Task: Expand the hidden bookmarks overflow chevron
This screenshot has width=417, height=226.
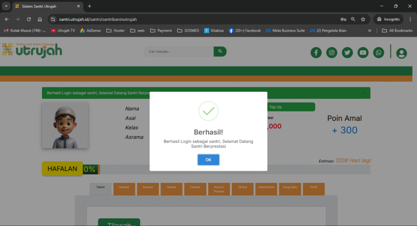Action: tap(369, 30)
